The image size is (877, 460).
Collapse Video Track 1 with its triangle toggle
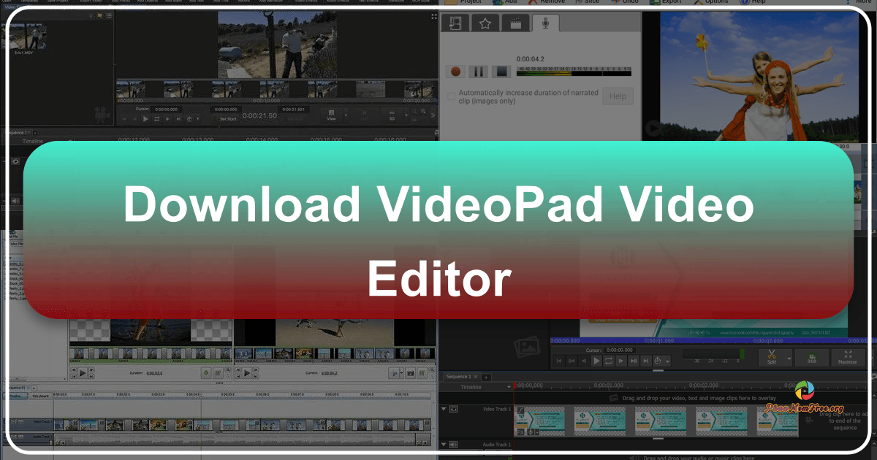pyautogui.click(x=444, y=408)
